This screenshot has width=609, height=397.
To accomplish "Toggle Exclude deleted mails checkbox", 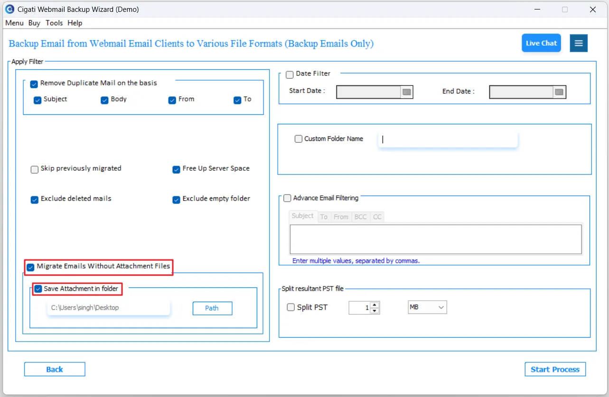I will [x=35, y=200].
